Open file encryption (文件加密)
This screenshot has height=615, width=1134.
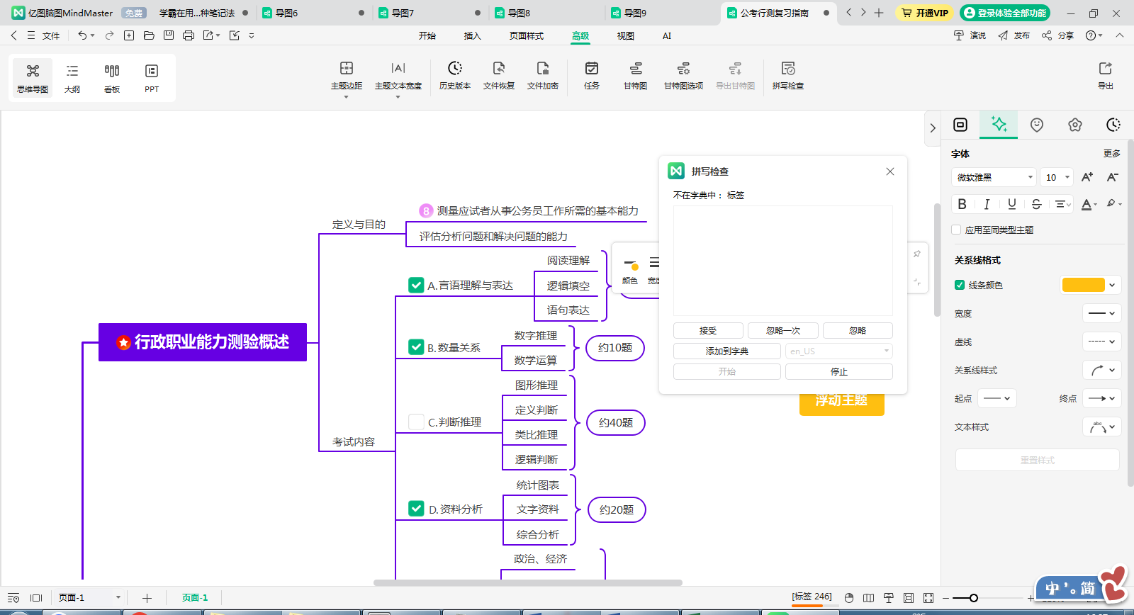point(543,76)
